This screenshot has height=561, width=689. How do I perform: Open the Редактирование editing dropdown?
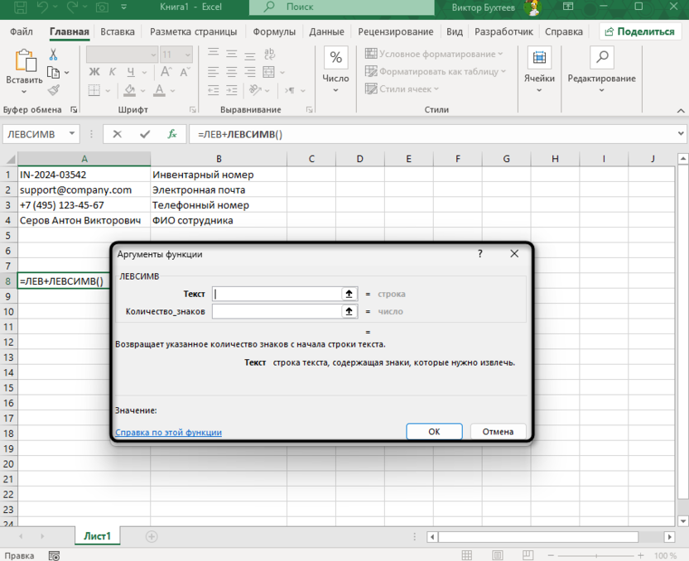601,79
